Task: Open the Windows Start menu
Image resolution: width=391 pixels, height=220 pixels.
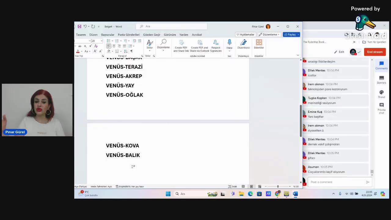Action: click(168, 194)
